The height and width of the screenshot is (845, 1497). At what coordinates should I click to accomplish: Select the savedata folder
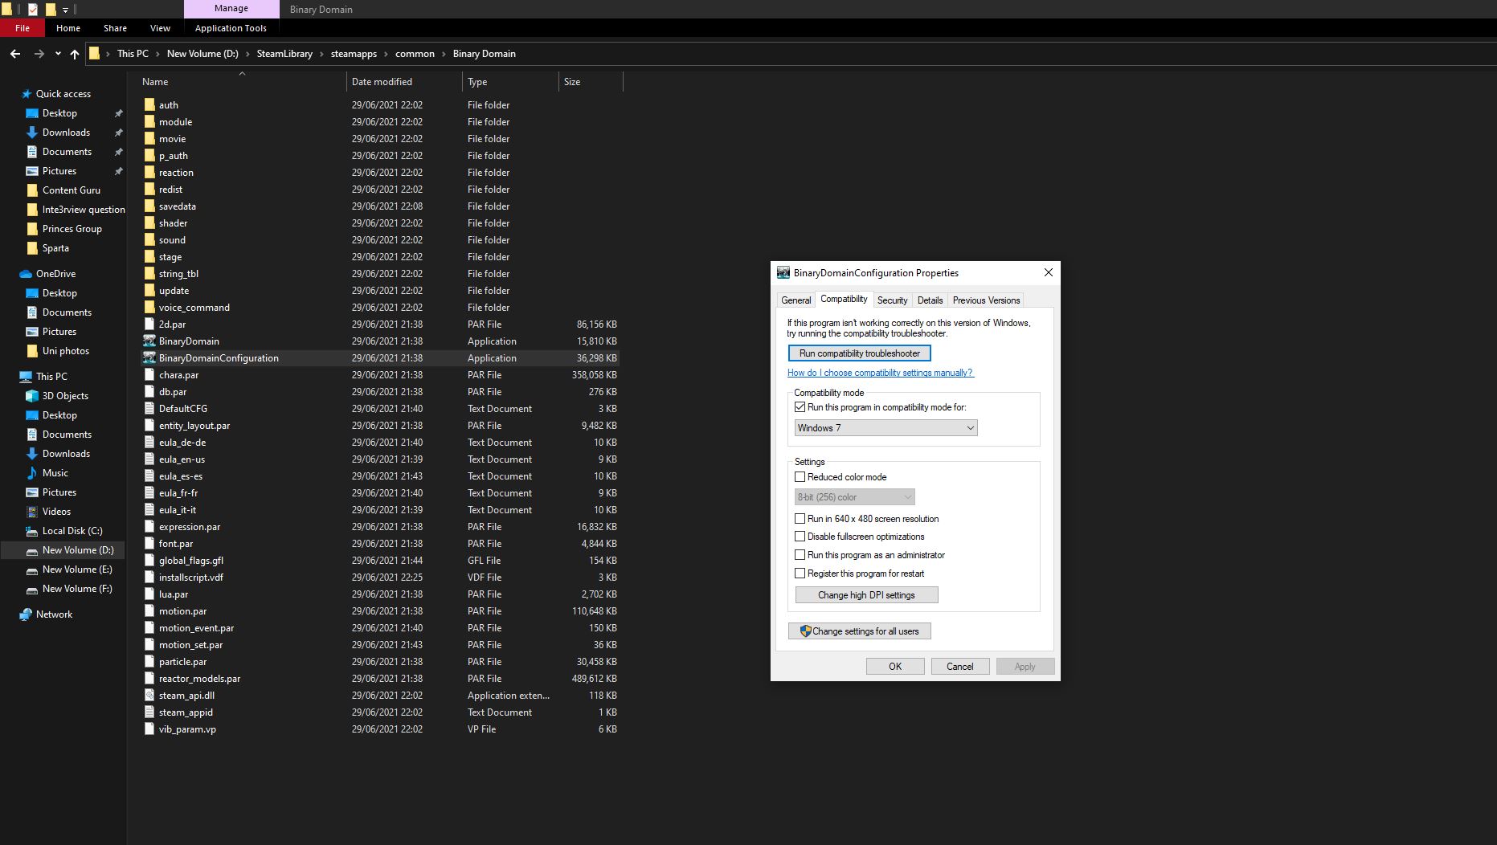pyautogui.click(x=178, y=206)
